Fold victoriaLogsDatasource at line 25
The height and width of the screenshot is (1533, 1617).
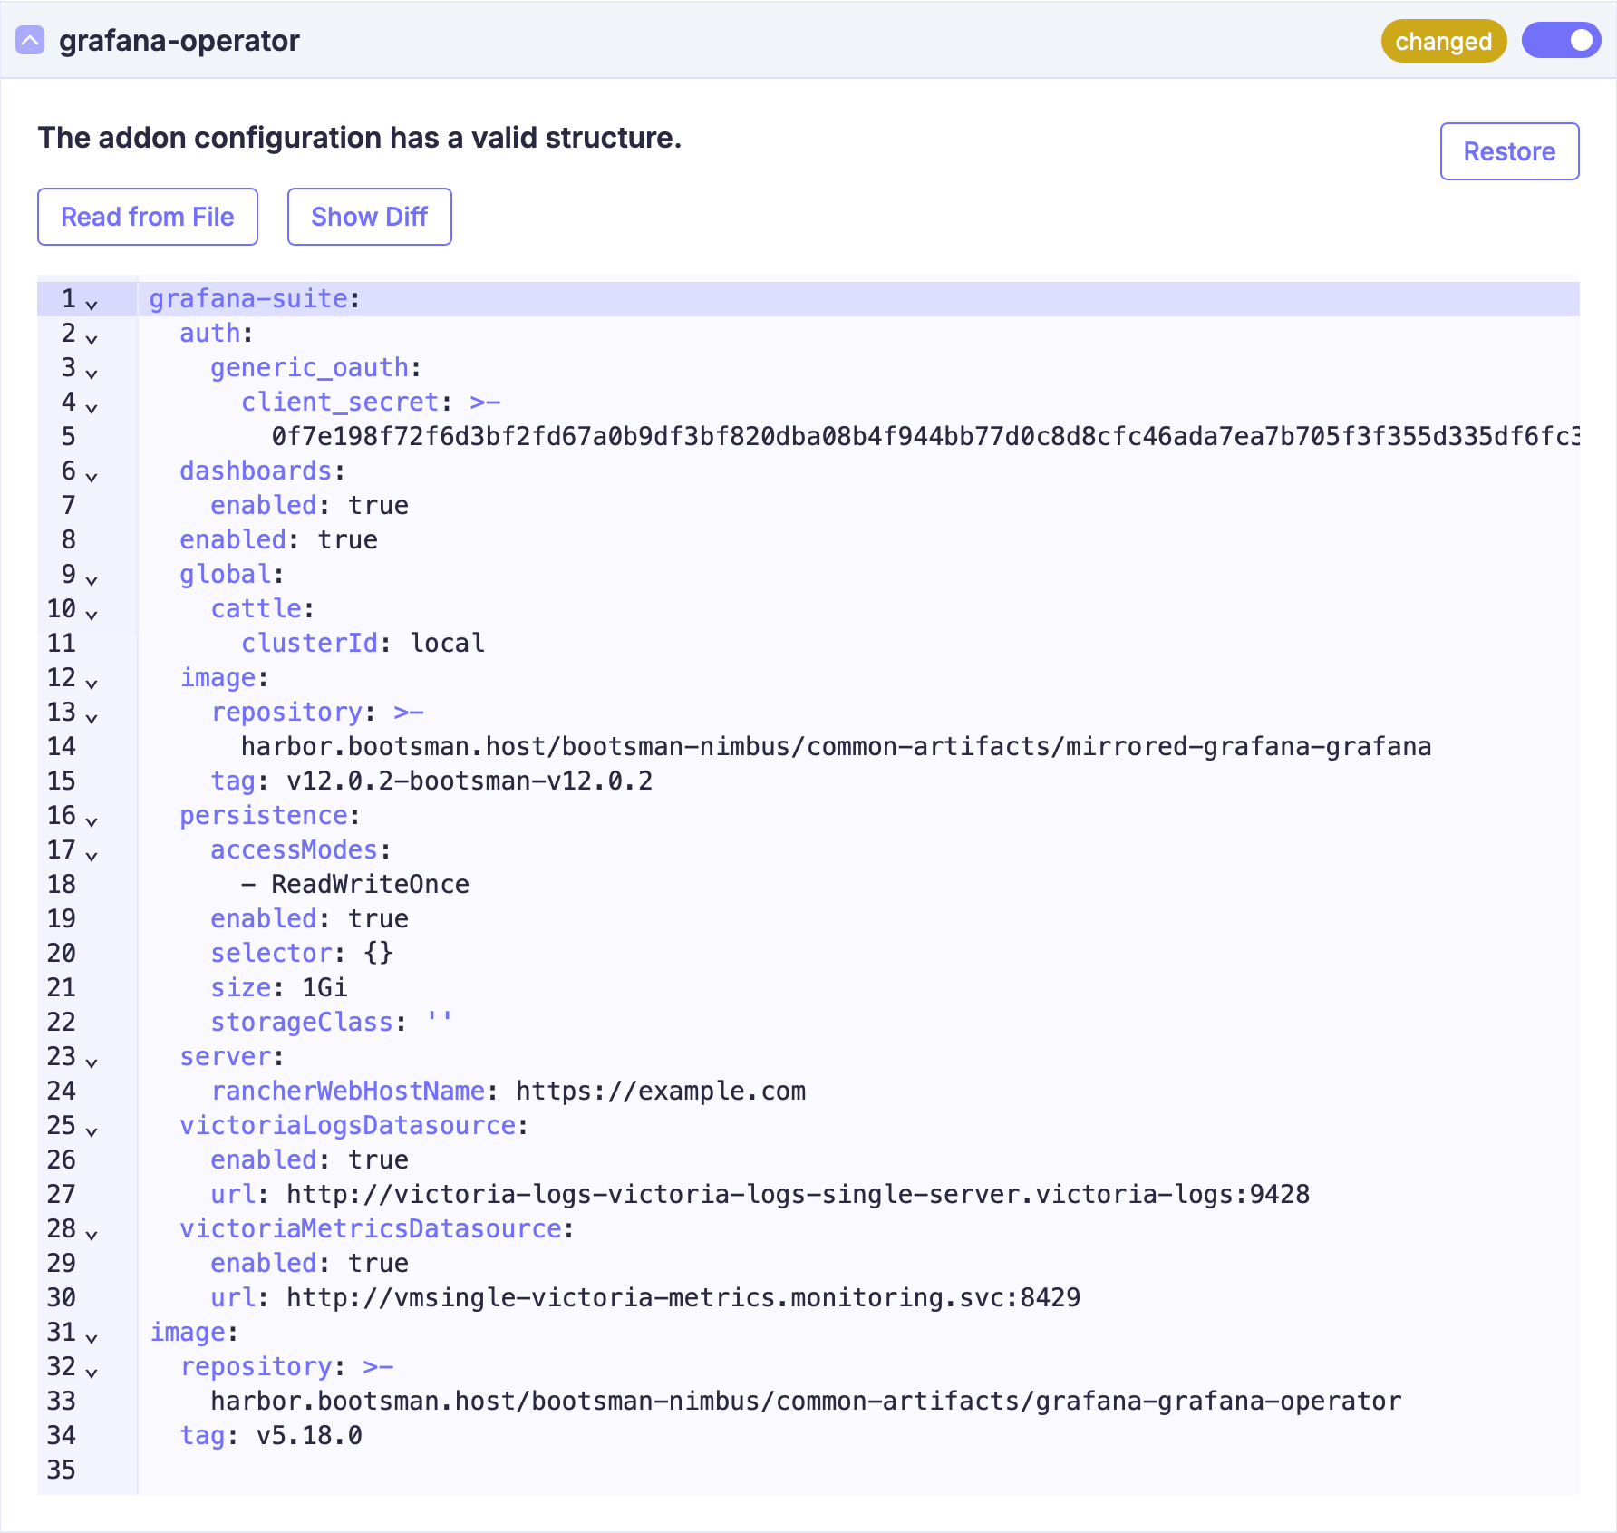pyautogui.click(x=92, y=1130)
